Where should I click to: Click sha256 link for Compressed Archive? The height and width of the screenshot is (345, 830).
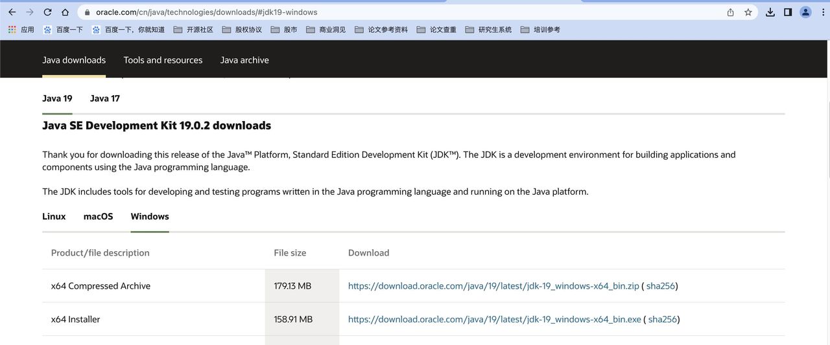click(660, 286)
